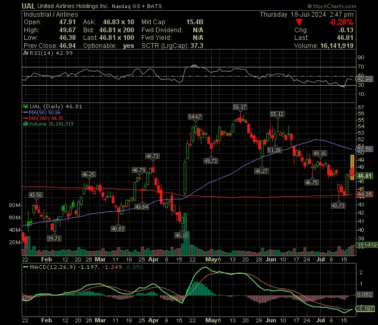Click the 48.27 price annotation

click(x=261, y=171)
